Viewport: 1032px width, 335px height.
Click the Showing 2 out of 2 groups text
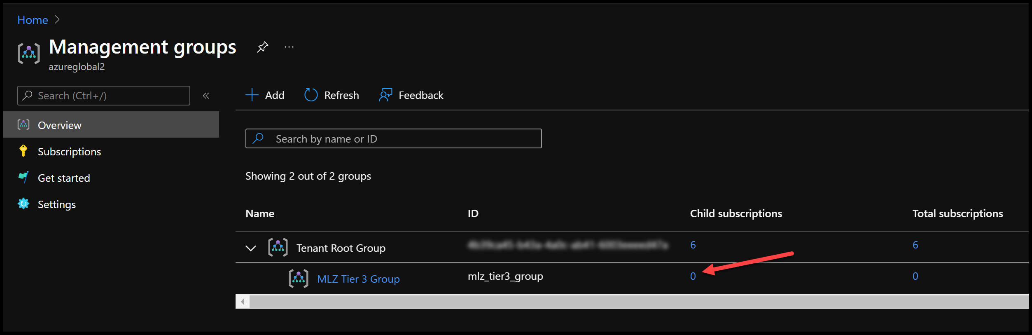point(308,176)
